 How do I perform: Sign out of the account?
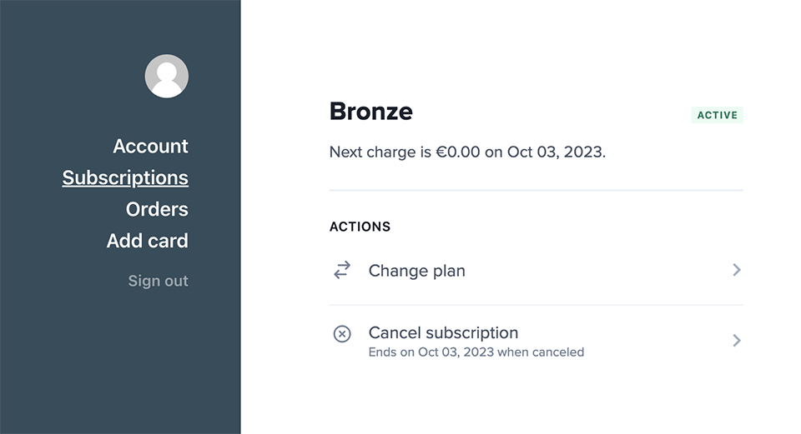click(x=158, y=282)
